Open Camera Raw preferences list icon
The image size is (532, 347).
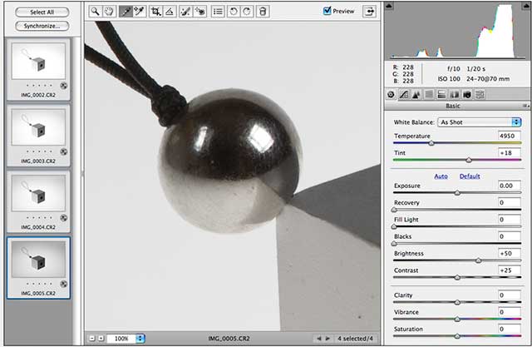[x=218, y=12]
